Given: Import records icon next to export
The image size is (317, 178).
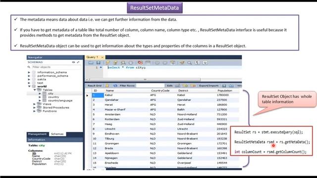Looking at the screenshot, I should tap(231, 86).
